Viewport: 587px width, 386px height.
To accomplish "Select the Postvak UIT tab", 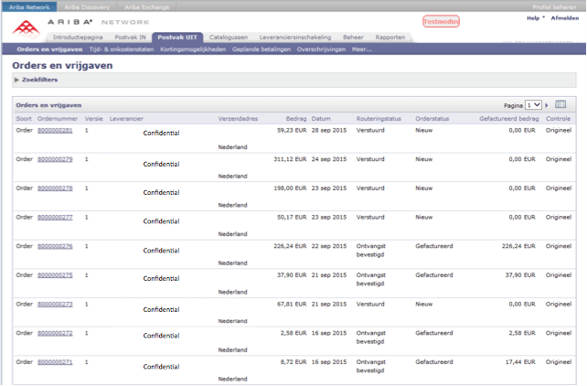I will [177, 38].
